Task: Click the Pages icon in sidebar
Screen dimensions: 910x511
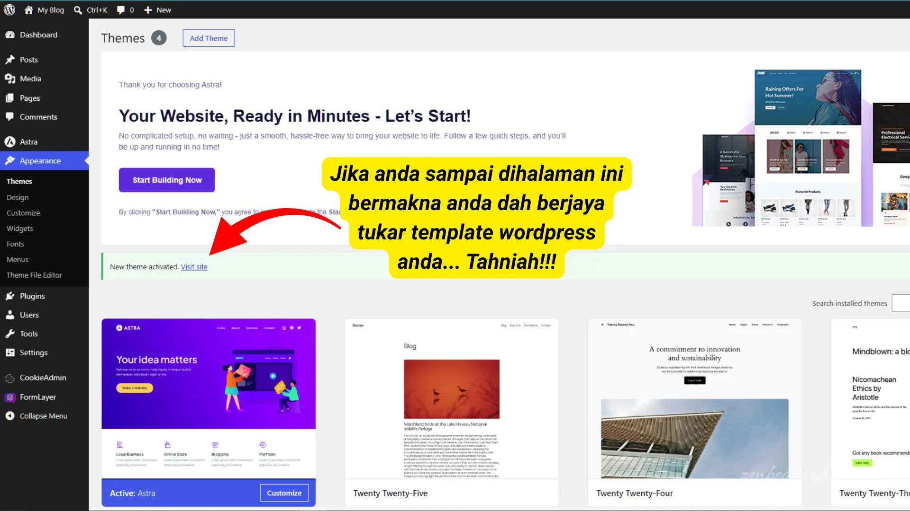Action: click(10, 98)
